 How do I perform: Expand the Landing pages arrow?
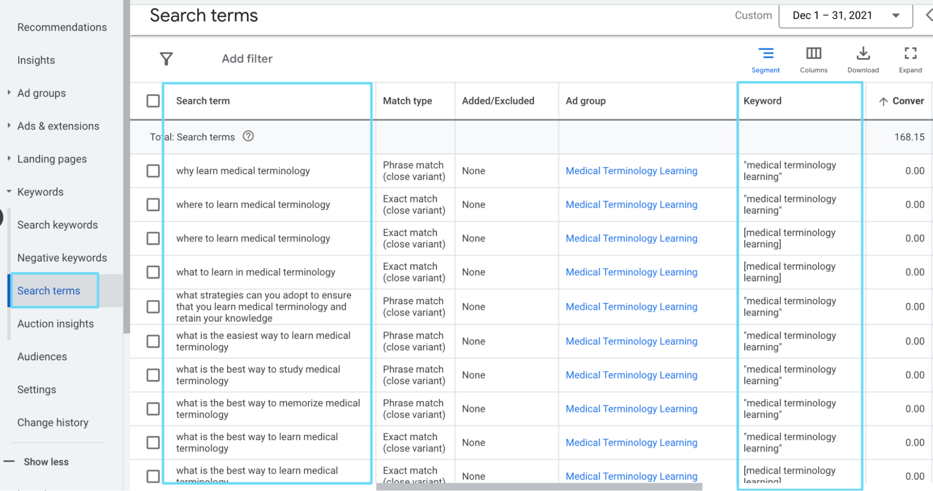tap(9, 158)
